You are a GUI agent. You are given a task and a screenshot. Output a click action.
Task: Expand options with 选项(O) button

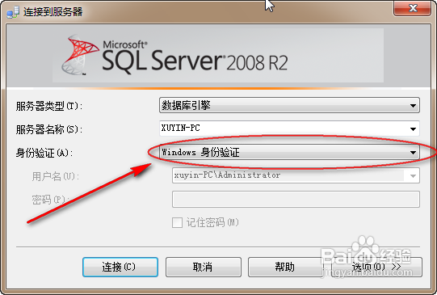(x=376, y=267)
